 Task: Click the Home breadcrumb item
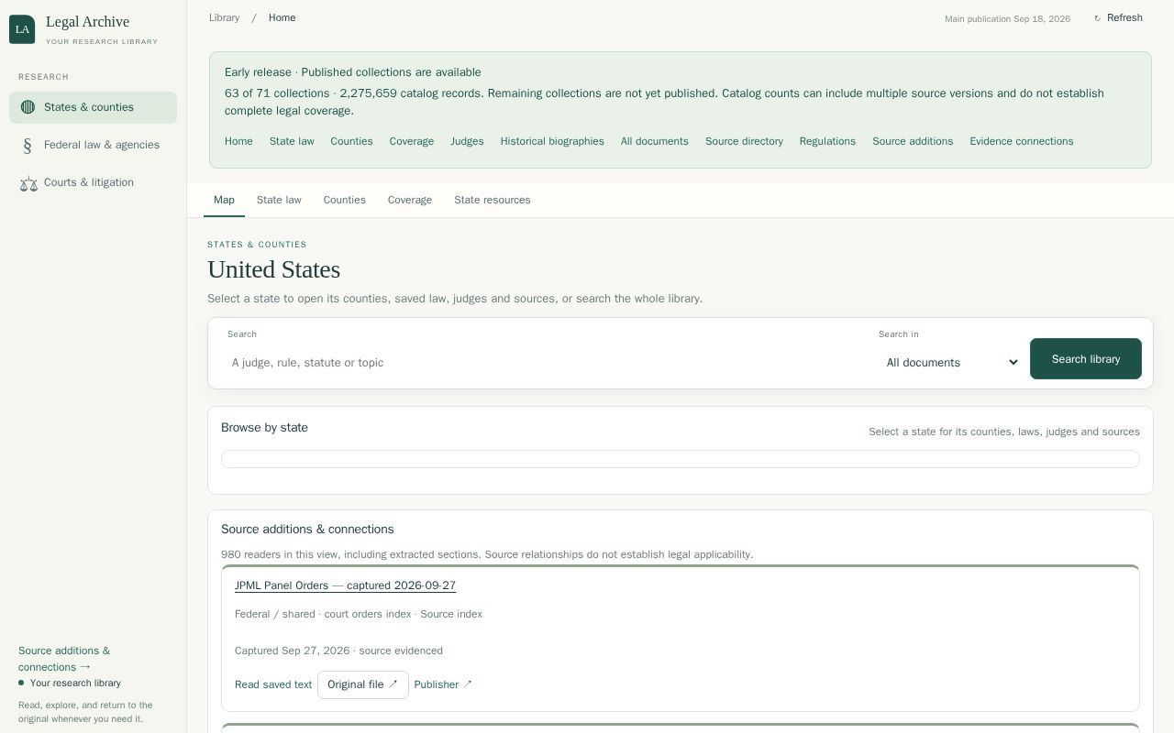[x=282, y=18]
